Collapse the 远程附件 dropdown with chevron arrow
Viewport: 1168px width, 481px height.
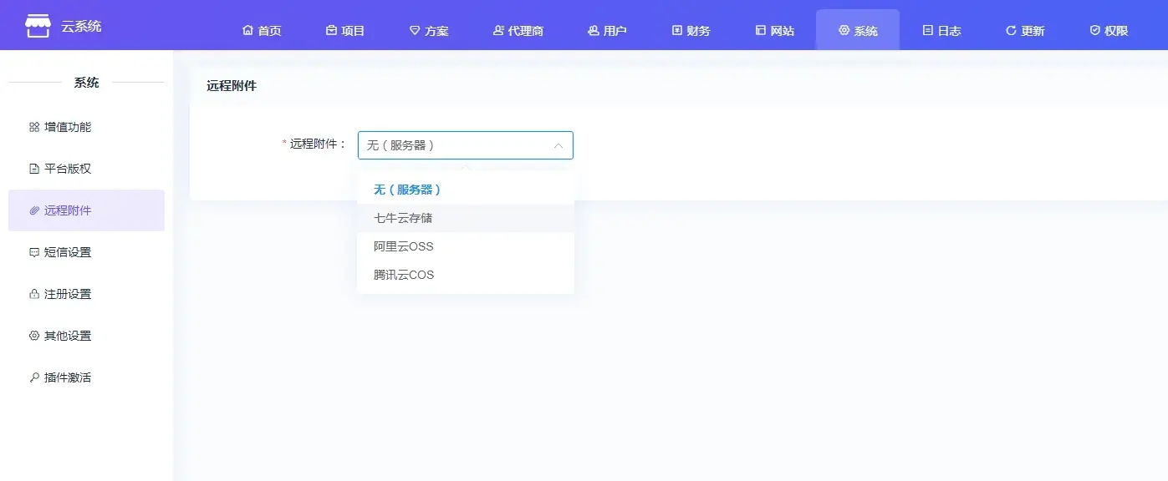click(x=558, y=145)
